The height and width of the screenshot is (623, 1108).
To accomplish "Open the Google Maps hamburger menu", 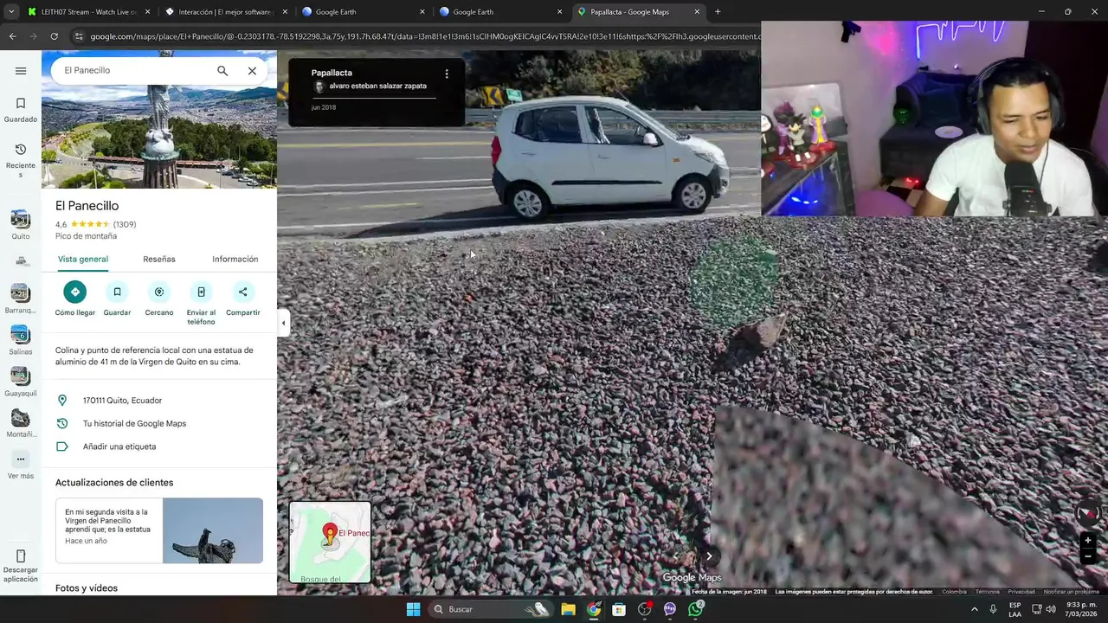I will coord(21,71).
